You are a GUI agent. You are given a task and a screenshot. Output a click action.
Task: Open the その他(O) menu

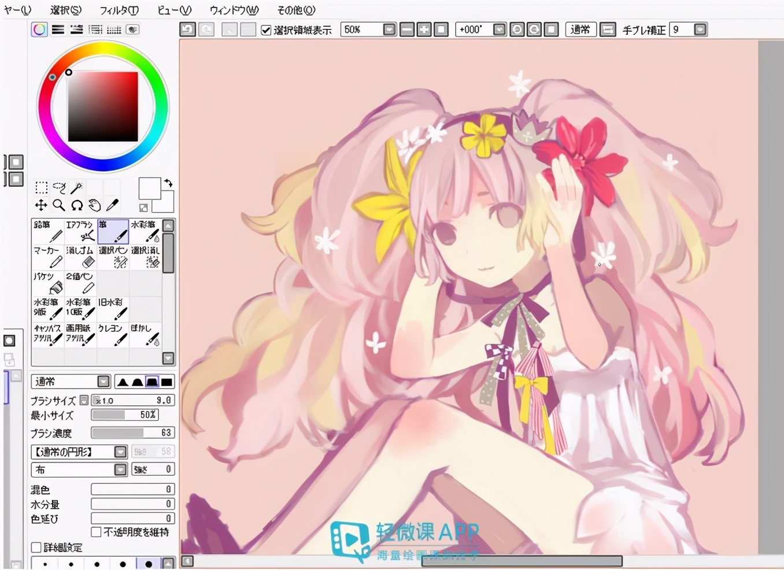pyautogui.click(x=296, y=10)
